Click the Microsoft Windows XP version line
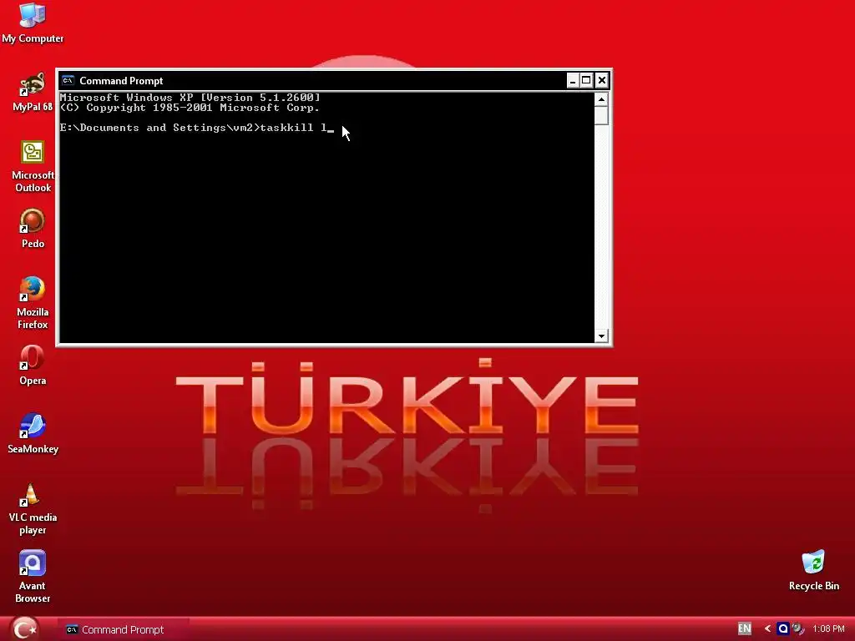Viewport: 855px width, 641px height. coord(190,98)
